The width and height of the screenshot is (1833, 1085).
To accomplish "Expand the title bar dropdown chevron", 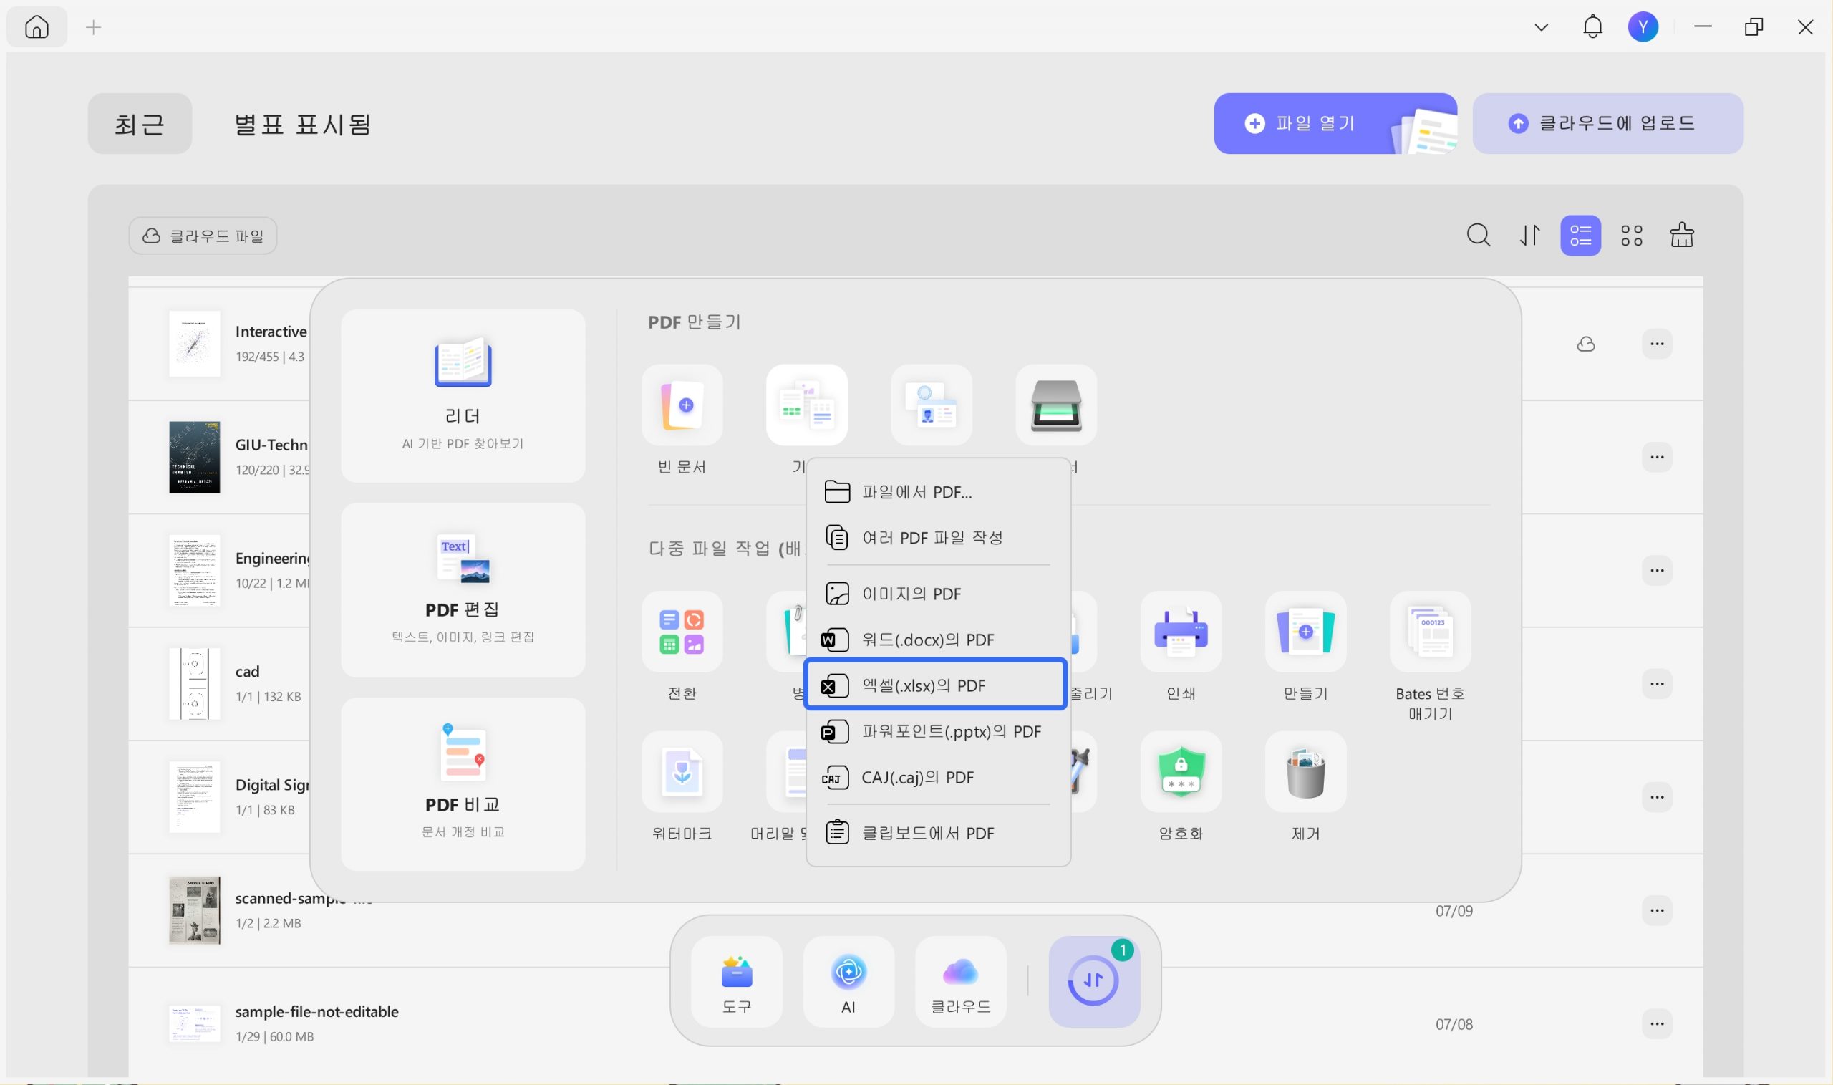I will pyautogui.click(x=1542, y=28).
